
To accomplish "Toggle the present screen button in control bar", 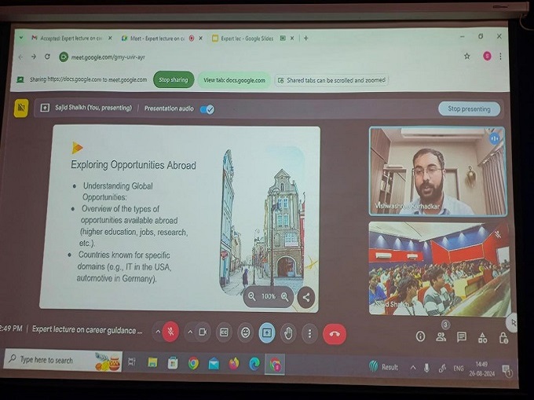I will coord(267,332).
